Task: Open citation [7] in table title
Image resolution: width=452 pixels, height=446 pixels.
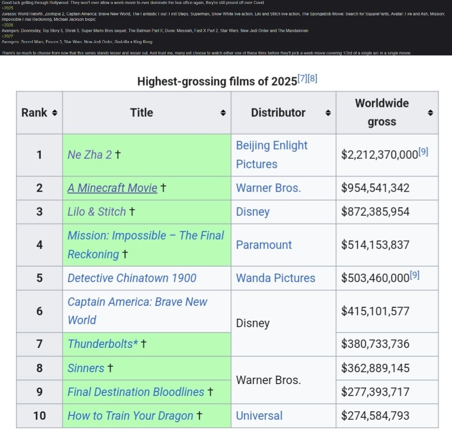Action: coord(302,78)
